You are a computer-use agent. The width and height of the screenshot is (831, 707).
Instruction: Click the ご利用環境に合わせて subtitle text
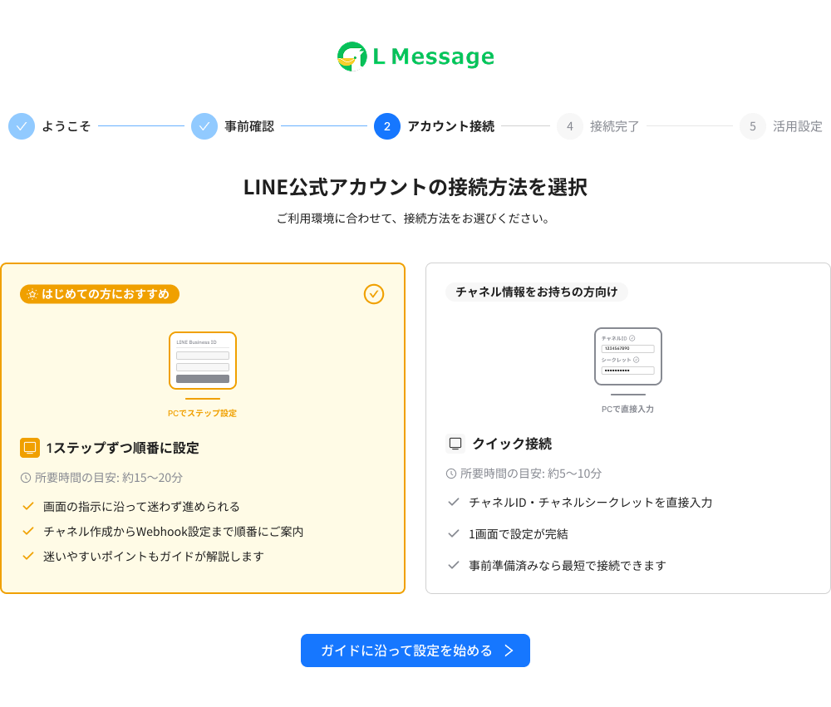point(413,218)
